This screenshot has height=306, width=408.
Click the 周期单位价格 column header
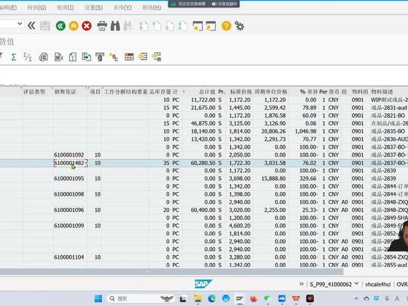pyautogui.click(x=271, y=92)
